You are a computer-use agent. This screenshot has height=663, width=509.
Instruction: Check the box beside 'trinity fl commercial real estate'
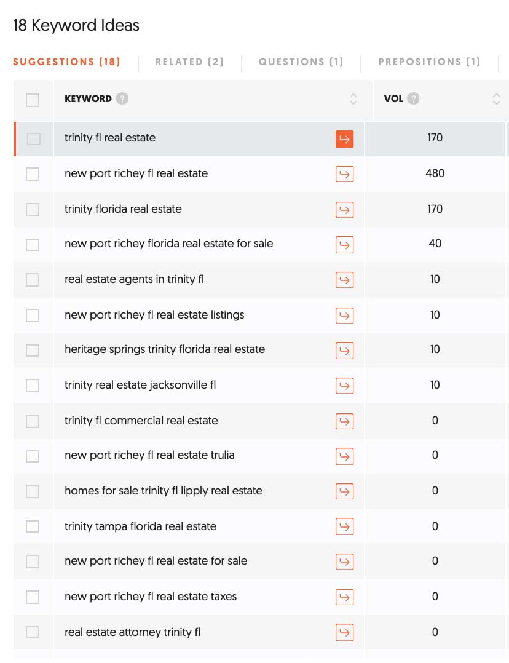32,421
